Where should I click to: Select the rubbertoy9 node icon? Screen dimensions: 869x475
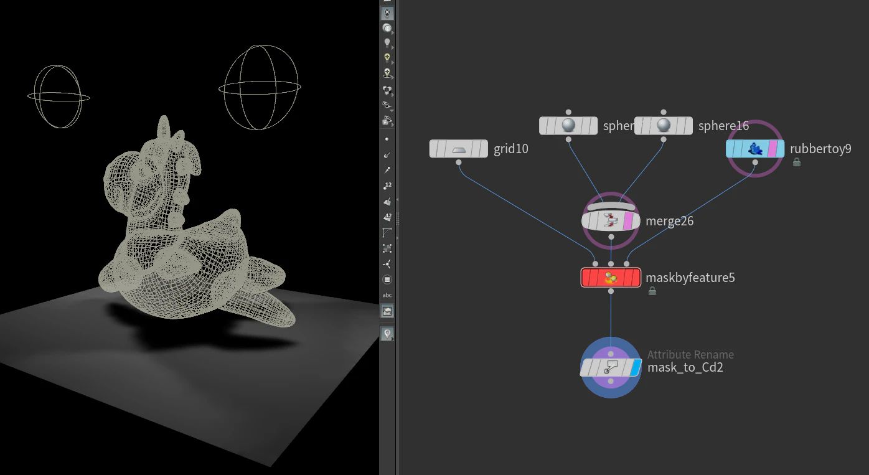pyautogui.click(x=755, y=149)
